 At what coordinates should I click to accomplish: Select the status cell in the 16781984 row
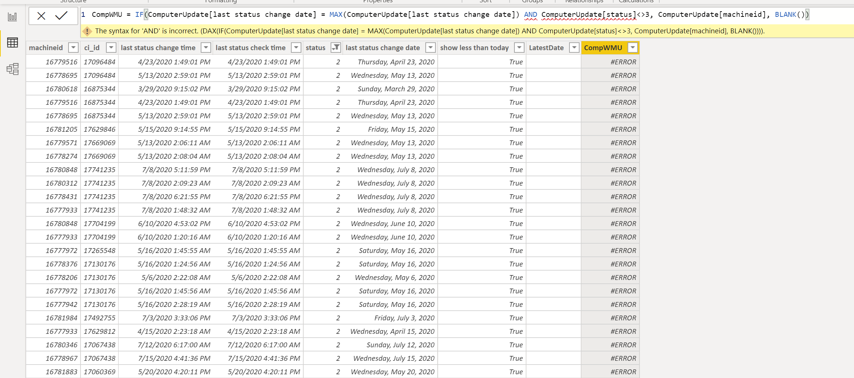click(x=323, y=318)
